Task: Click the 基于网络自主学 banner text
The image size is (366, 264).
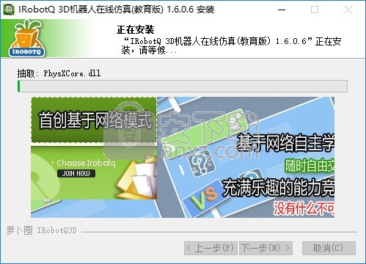Action: 285,142
